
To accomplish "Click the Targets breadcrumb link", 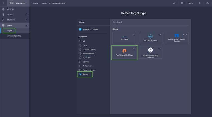I will [45, 3].
